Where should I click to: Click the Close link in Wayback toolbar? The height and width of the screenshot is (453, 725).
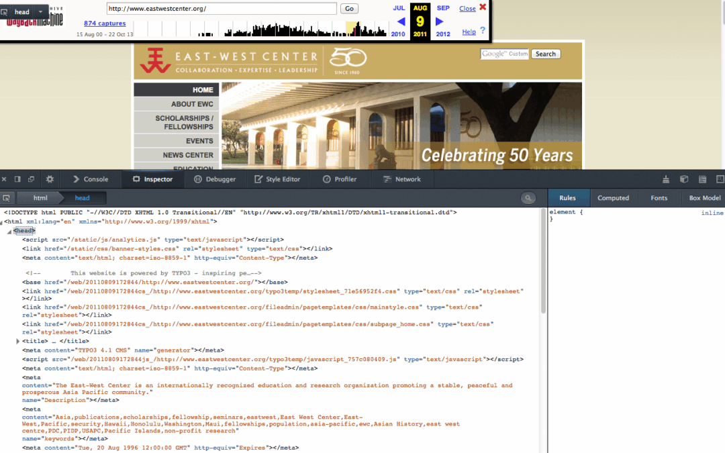[467, 8]
